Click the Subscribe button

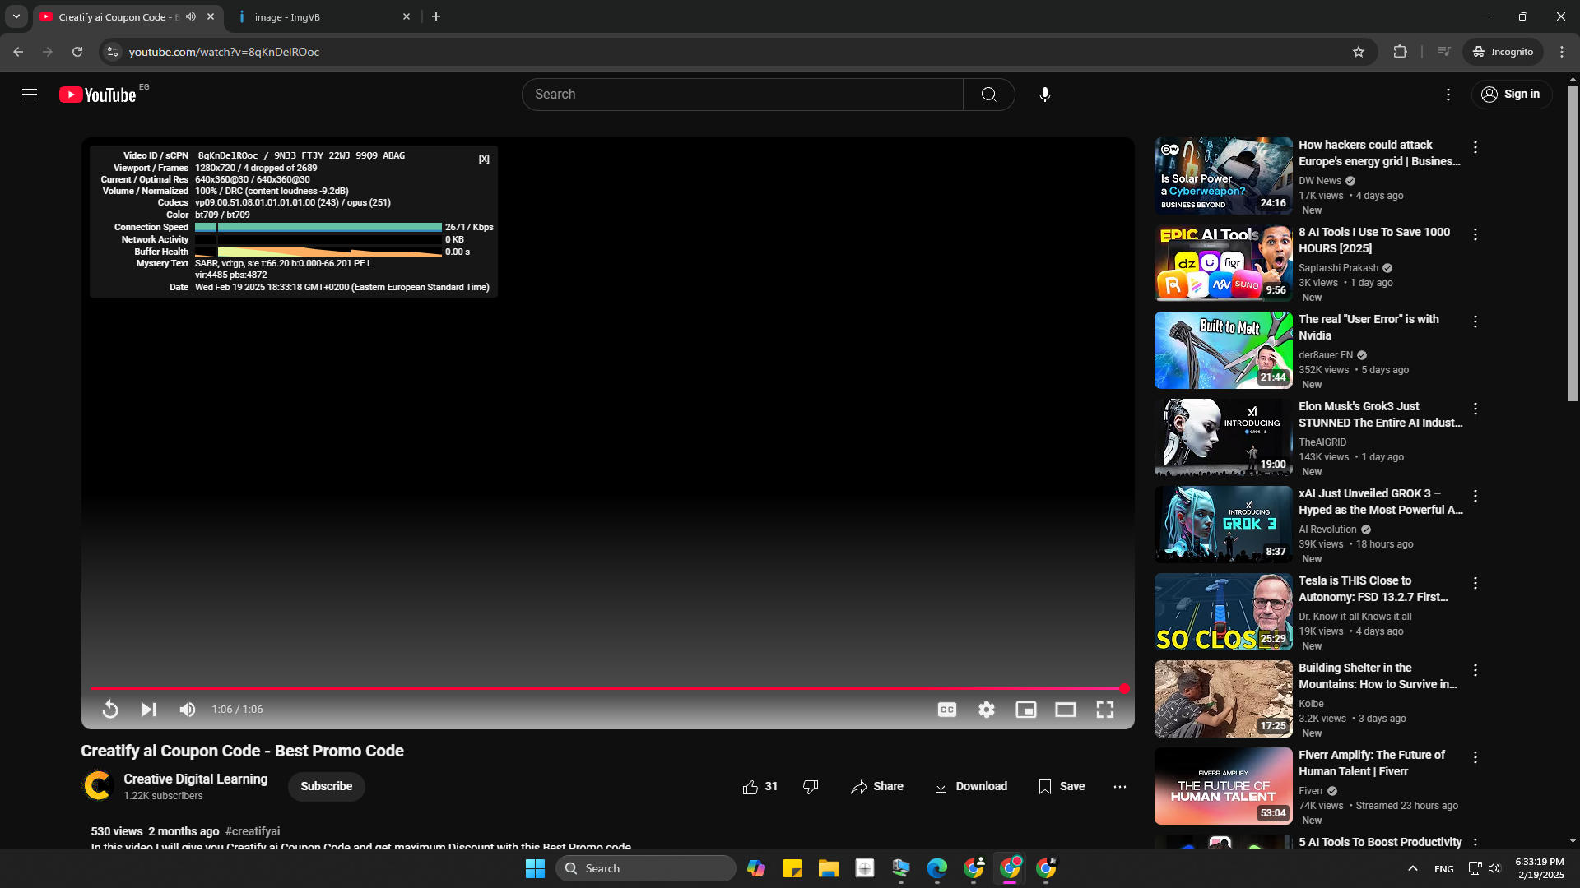click(x=326, y=787)
